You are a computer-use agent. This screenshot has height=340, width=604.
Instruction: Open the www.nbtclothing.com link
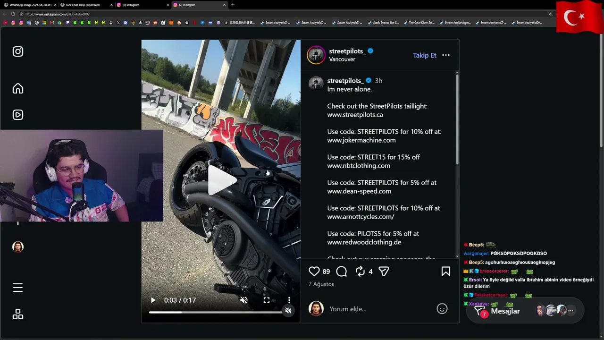[x=359, y=166]
